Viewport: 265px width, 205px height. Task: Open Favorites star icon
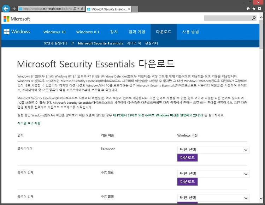254,8
